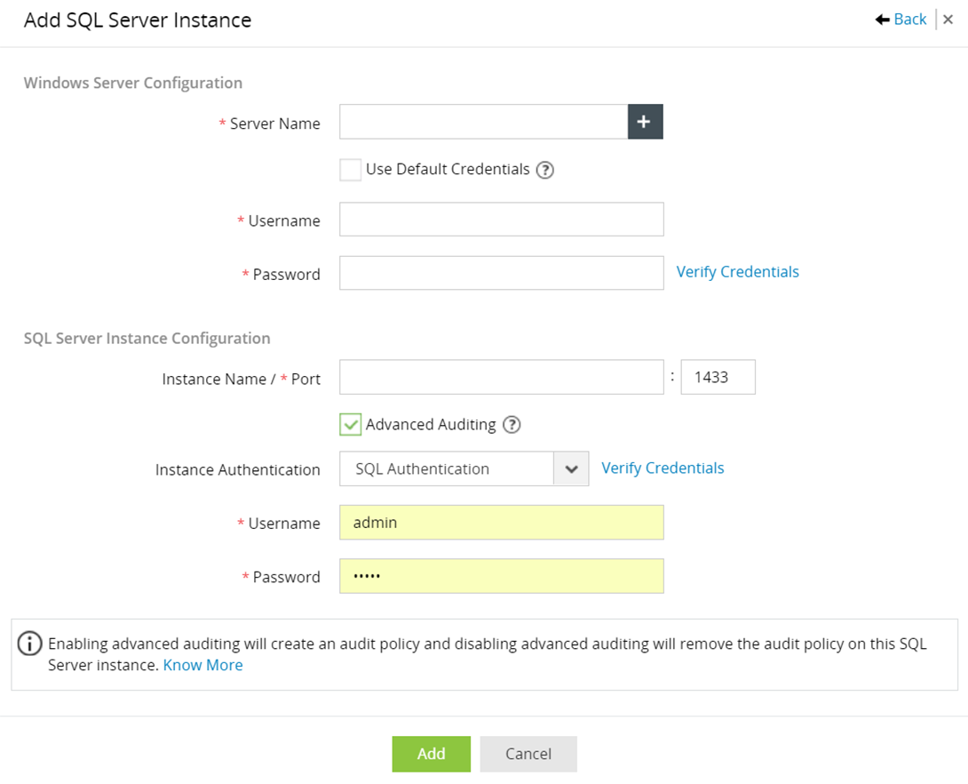Image resolution: width=968 pixels, height=784 pixels.
Task: Enable Use Default Credentials checkbox
Action: [351, 170]
